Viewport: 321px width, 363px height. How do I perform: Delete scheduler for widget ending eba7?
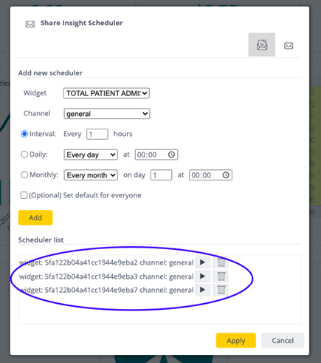click(221, 290)
